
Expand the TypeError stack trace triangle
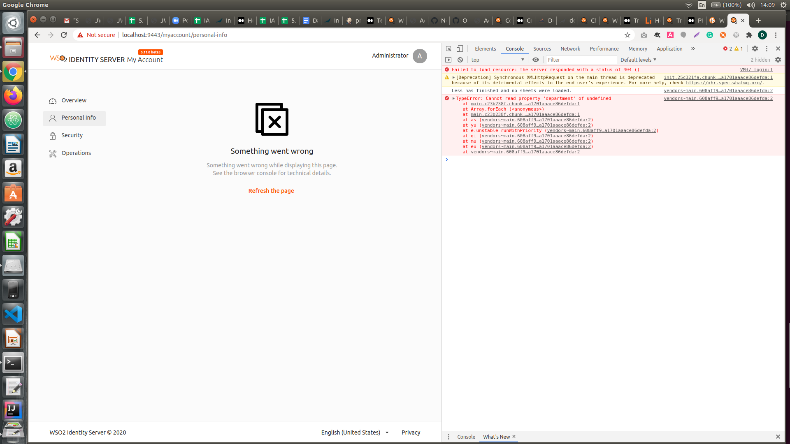pos(453,98)
